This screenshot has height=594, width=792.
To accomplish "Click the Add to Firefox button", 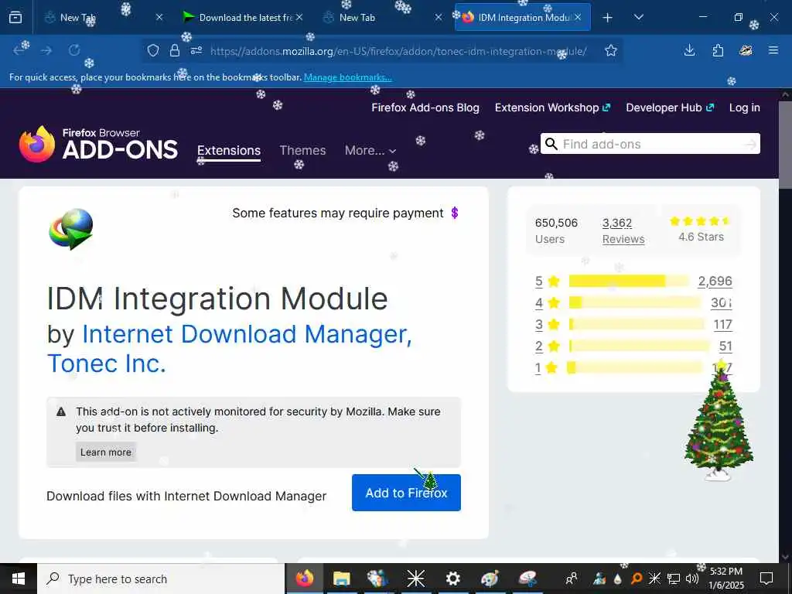I will pyautogui.click(x=406, y=493).
